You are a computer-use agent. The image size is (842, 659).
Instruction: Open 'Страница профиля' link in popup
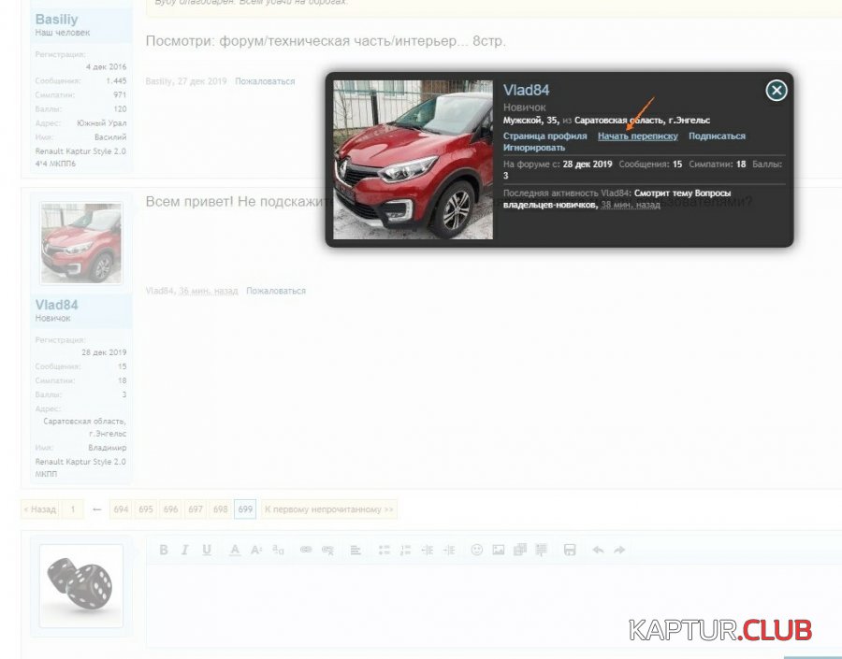coord(545,136)
